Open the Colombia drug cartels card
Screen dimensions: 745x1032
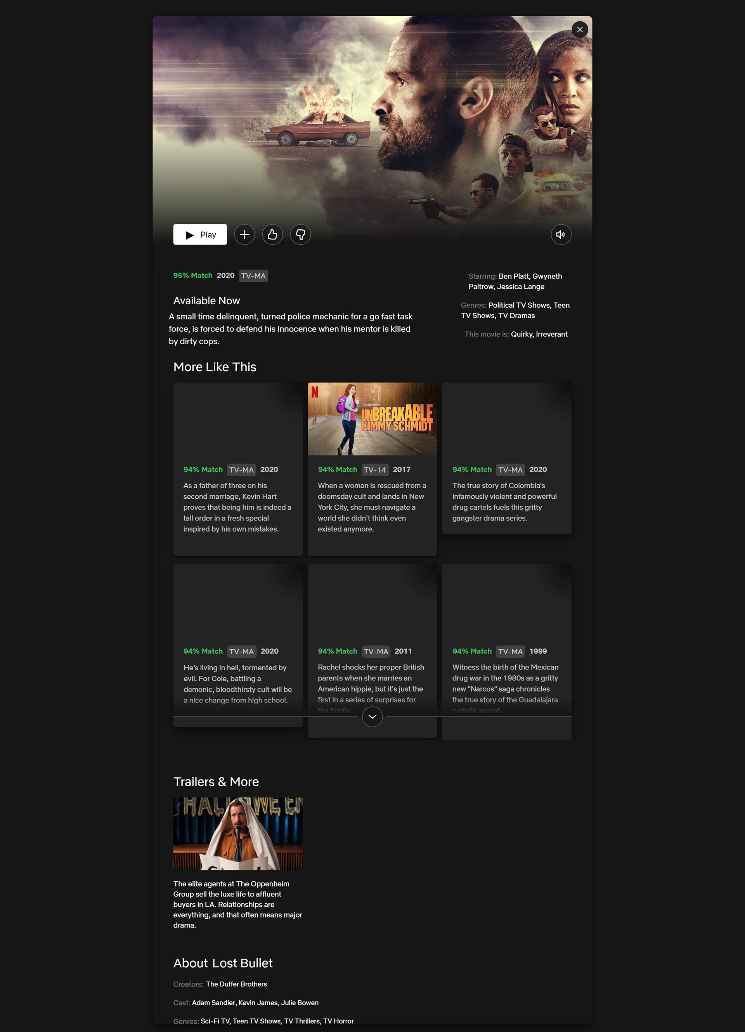506,457
